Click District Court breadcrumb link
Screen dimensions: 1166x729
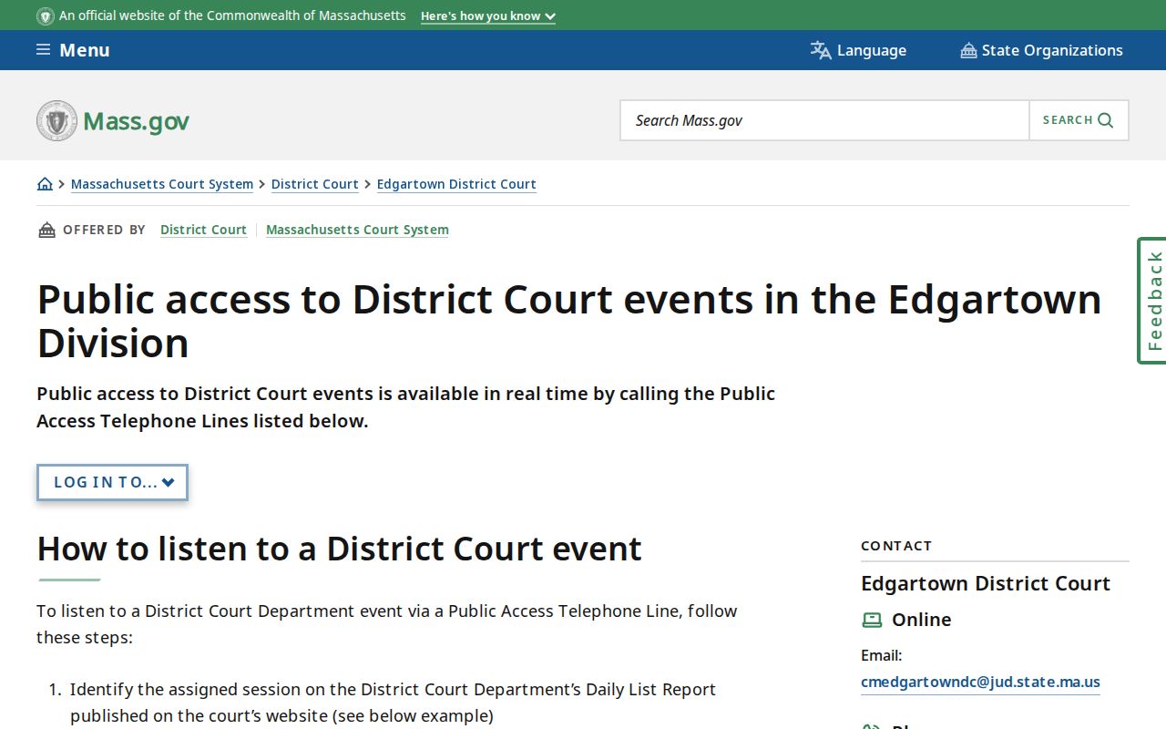tap(315, 184)
